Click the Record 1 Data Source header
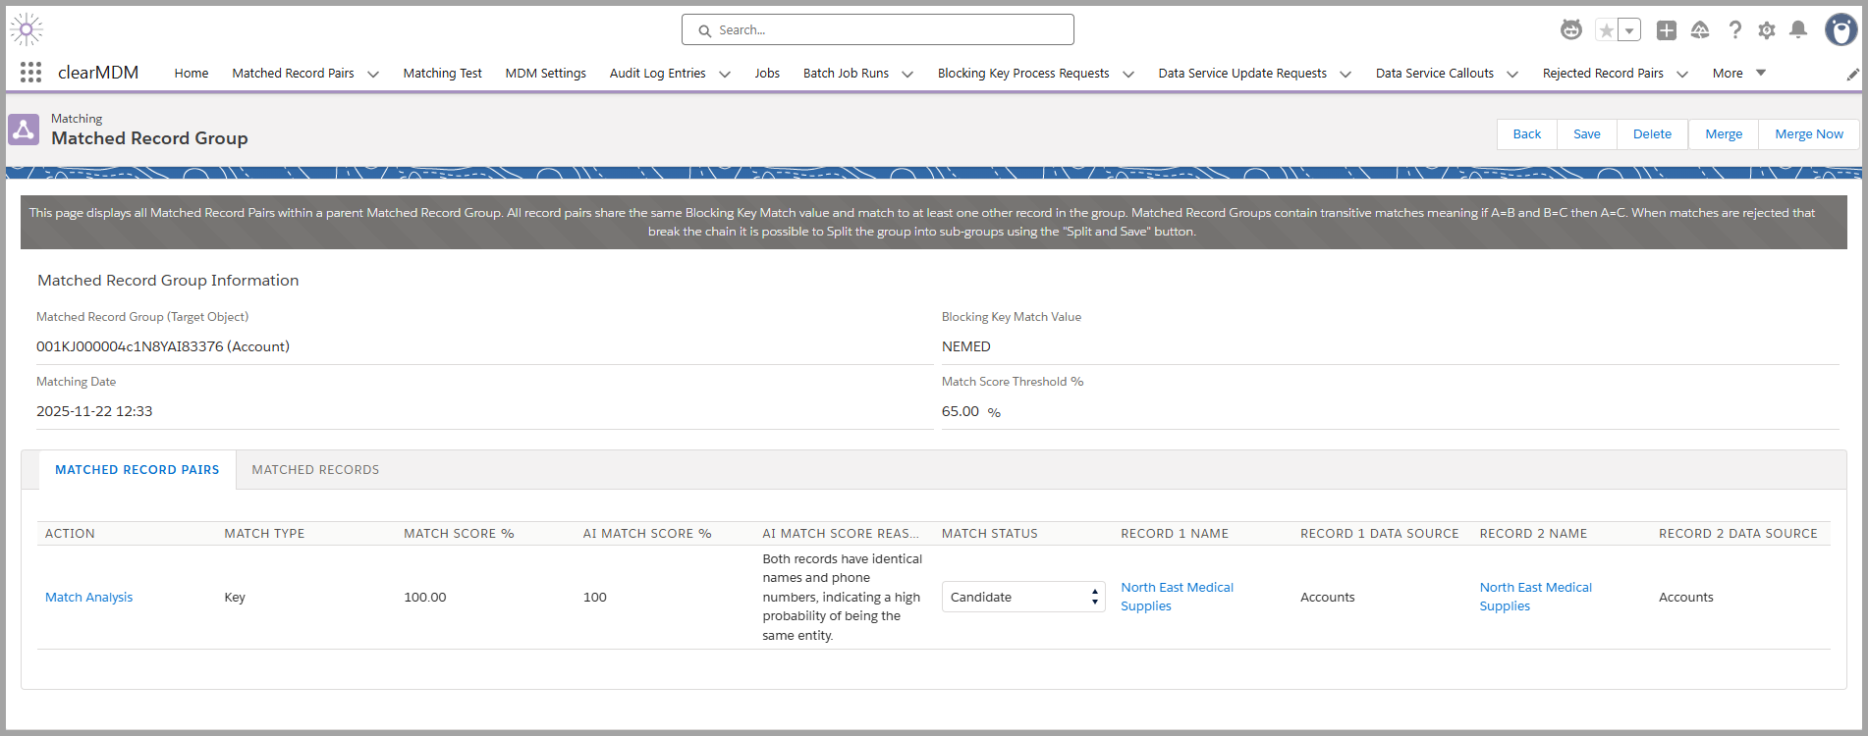The width and height of the screenshot is (1868, 736). coord(1379,534)
